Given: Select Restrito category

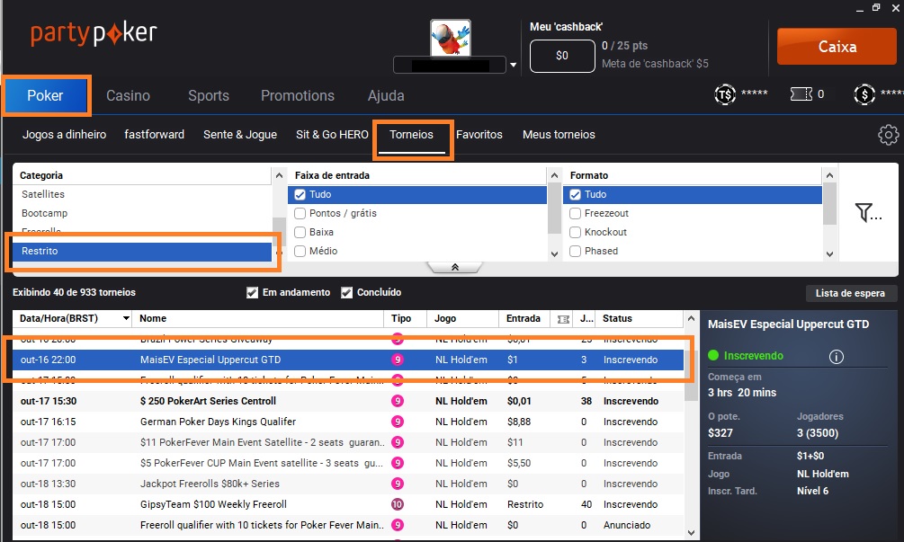Looking at the screenshot, I should tap(142, 251).
